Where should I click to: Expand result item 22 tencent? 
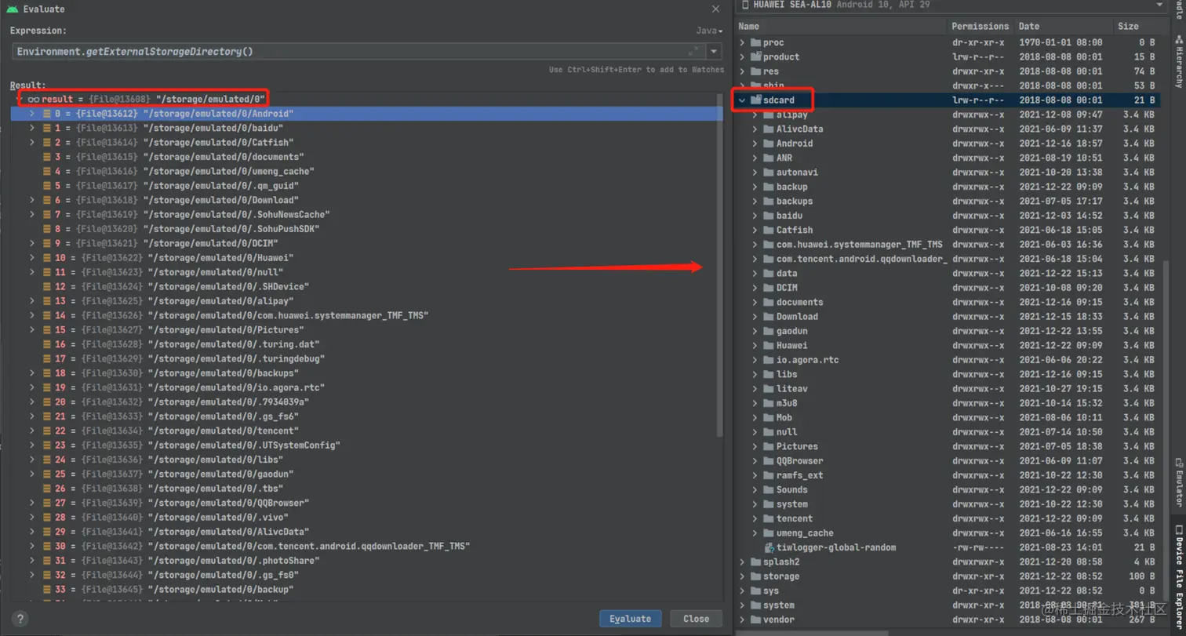(32, 431)
